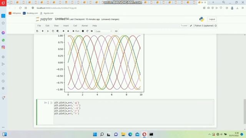Open a new browser tab
The image size is (246, 138).
coord(213,2)
